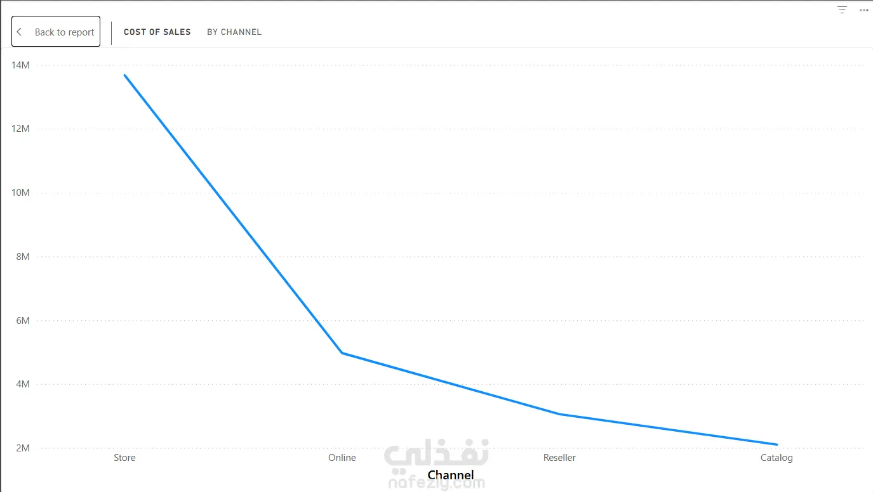This screenshot has height=492, width=873.
Task: Click the 2M y-axis label
Action: click(23, 448)
